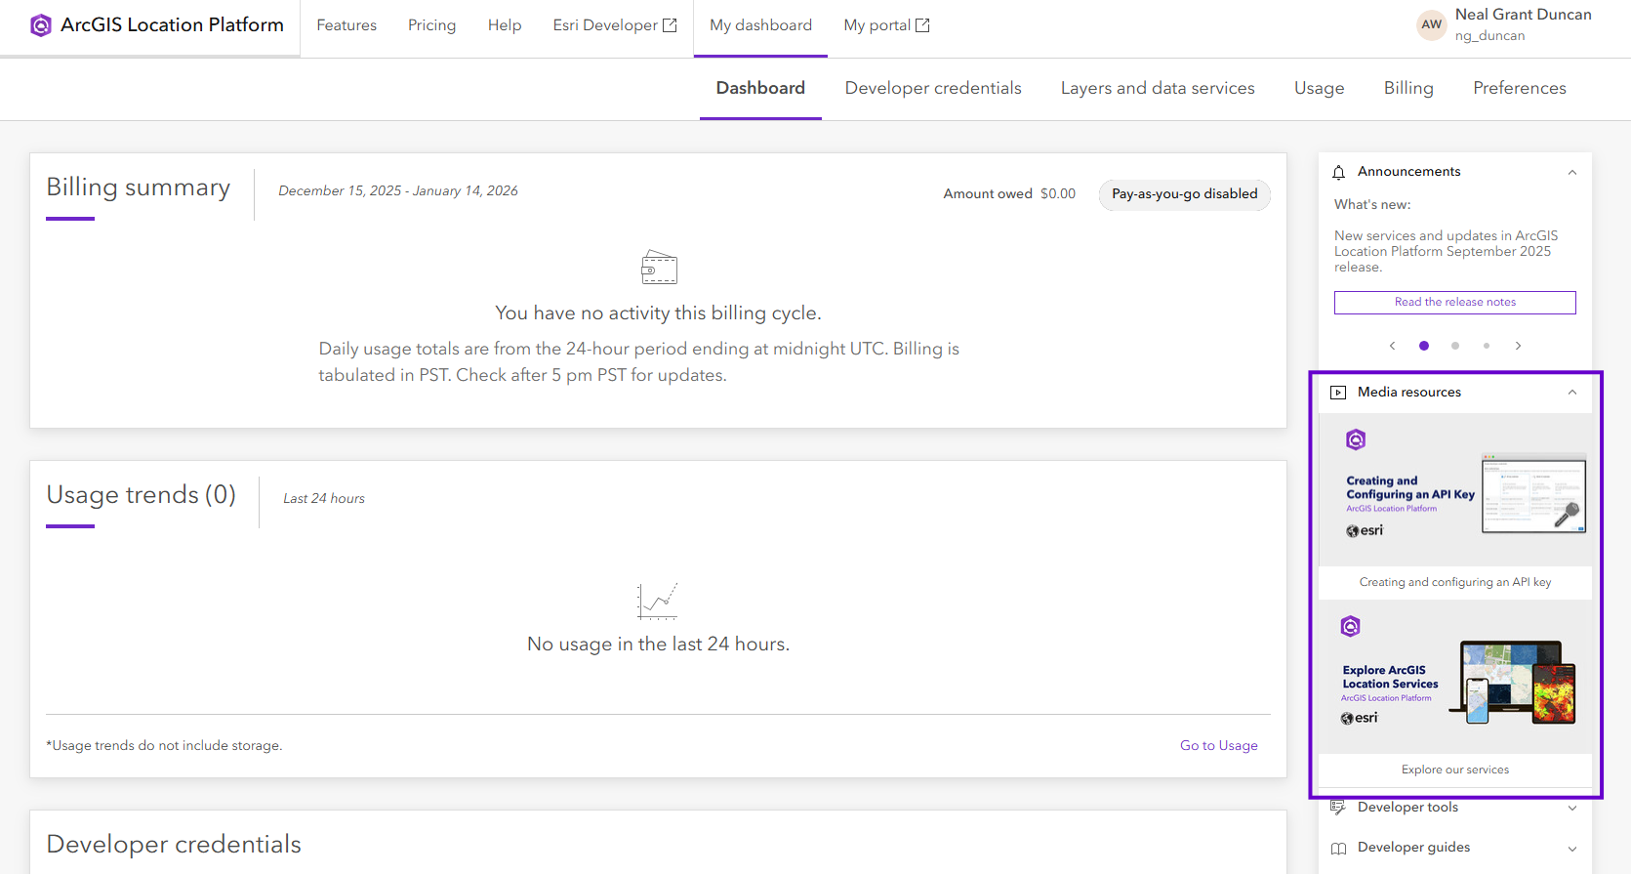Expand the Developer guides section
Screen dimensions: 1631x874
(1572, 849)
